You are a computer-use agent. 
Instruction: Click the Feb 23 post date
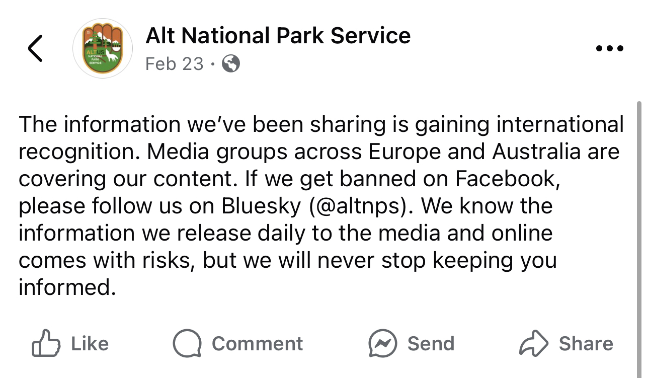pyautogui.click(x=174, y=64)
